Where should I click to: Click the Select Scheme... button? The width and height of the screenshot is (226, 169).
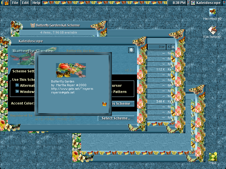pyautogui.click(x=116, y=118)
